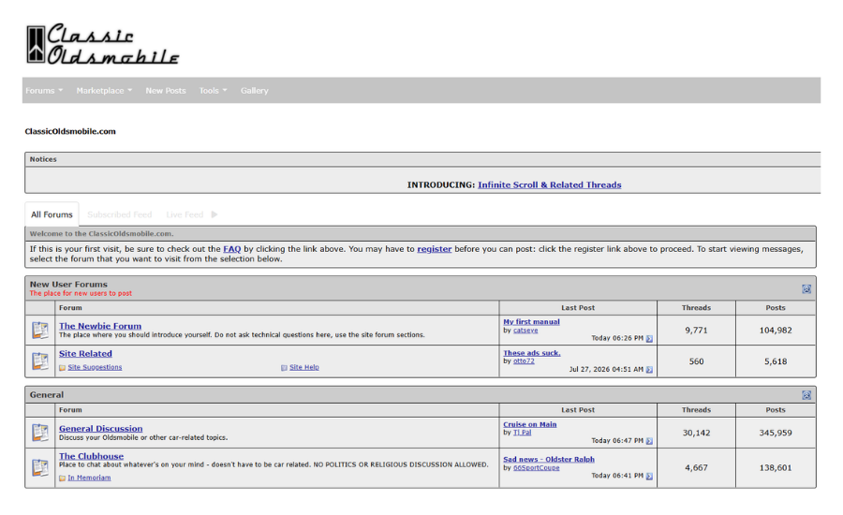The height and width of the screenshot is (515, 843).
Task: Click the ClassicOldsmobile.com breadcrumb text
Action: pos(70,131)
